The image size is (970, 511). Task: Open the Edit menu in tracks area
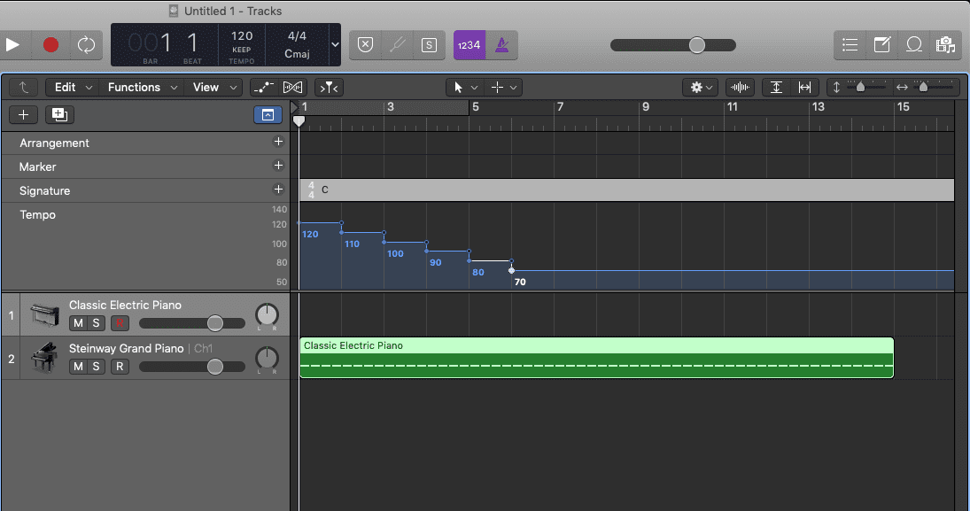click(72, 87)
